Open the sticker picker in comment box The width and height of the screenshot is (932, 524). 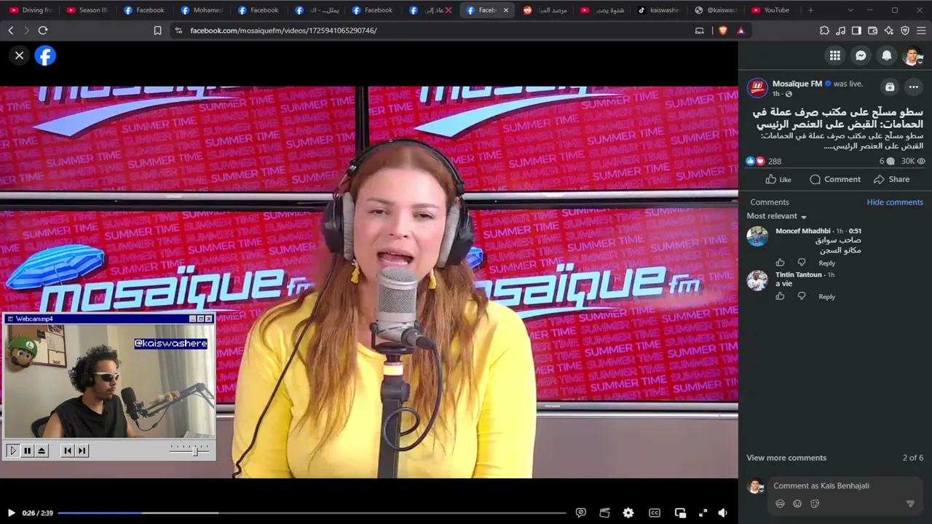pos(815,504)
